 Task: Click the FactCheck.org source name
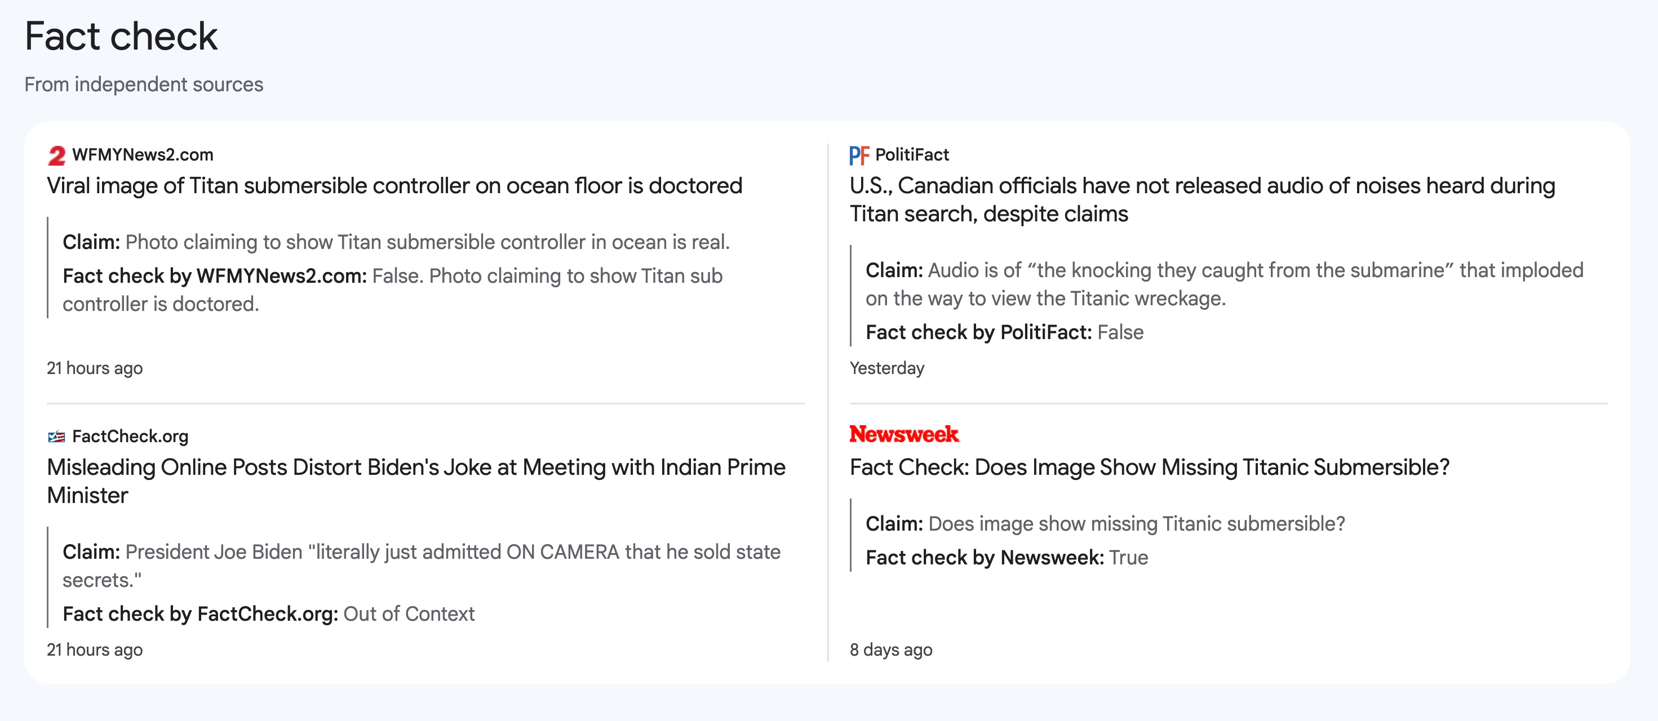[x=130, y=437]
